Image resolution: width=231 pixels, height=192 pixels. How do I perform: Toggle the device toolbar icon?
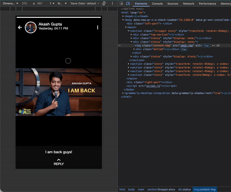tap(128, 3)
